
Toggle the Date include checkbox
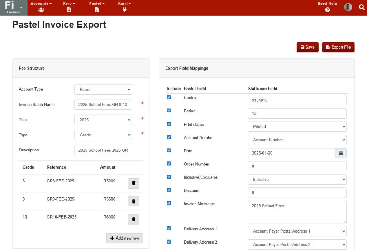tap(169, 150)
